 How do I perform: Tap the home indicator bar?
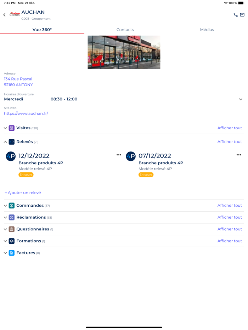(x=124, y=327)
